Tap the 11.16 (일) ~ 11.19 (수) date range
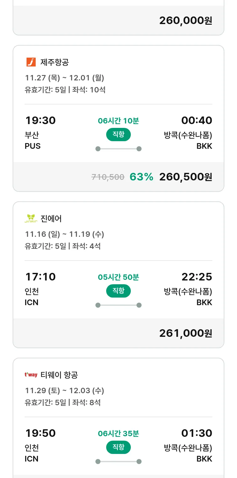Screen dimensions: 237x478 click(64, 234)
